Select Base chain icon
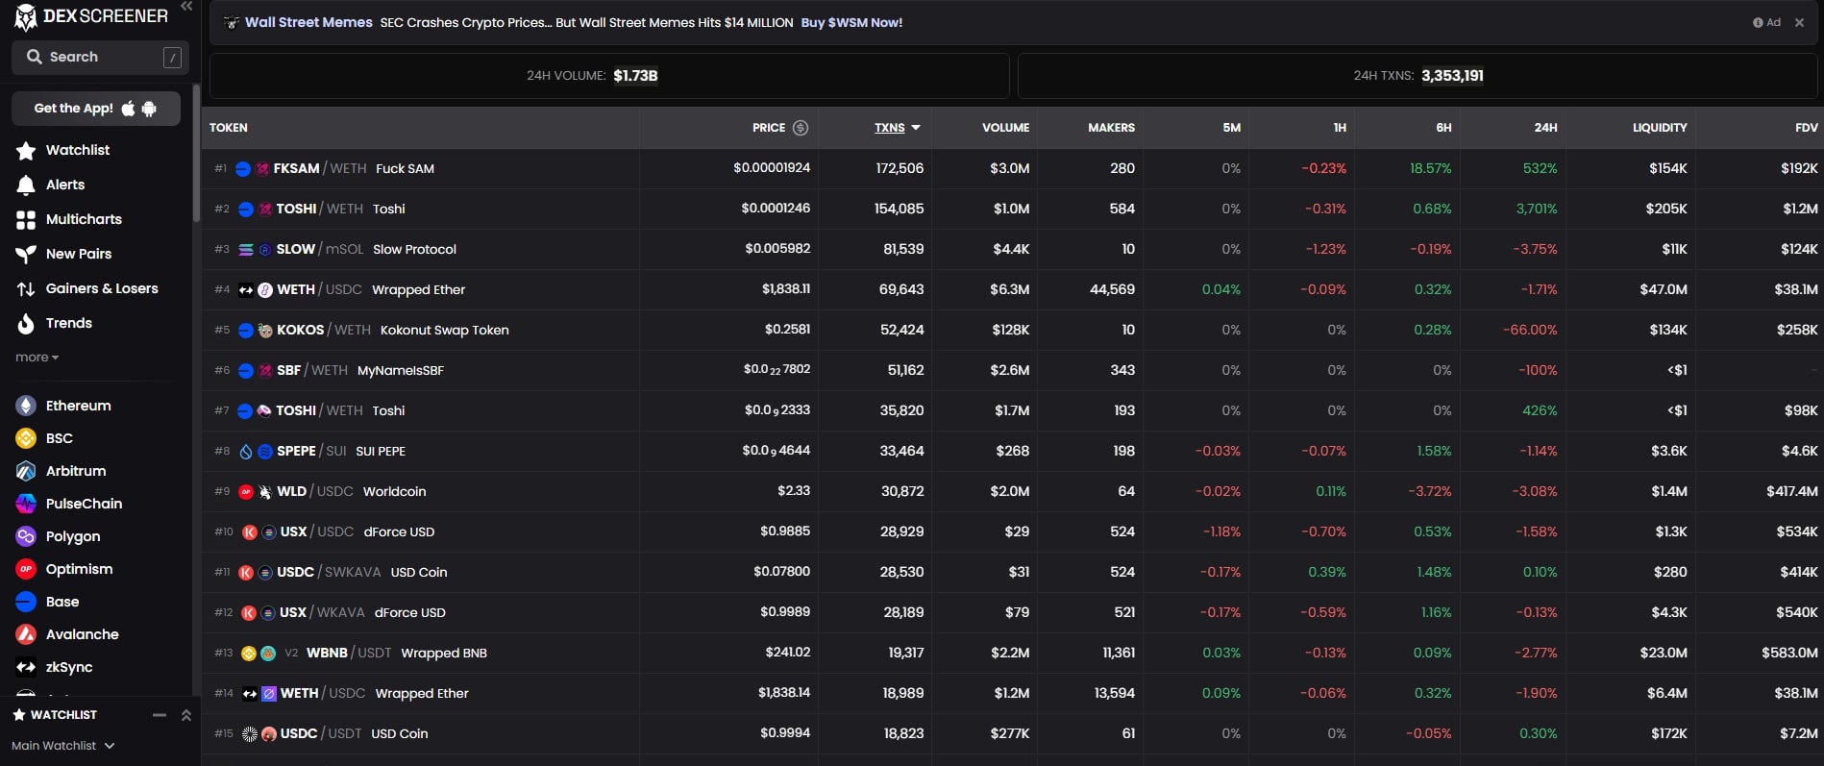The height and width of the screenshot is (766, 1824). [x=26, y=602]
